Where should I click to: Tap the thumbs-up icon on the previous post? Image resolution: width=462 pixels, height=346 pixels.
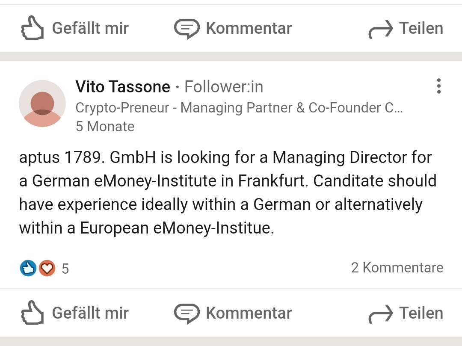click(x=32, y=28)
